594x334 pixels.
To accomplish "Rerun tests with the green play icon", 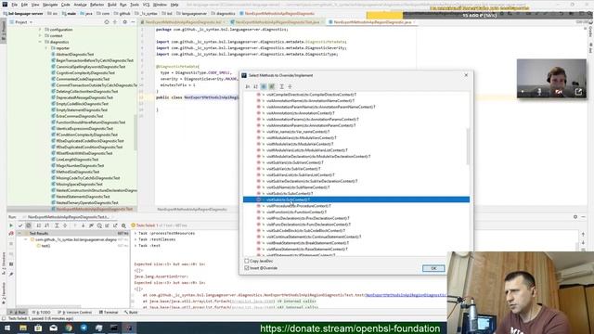I will point(11,225).
